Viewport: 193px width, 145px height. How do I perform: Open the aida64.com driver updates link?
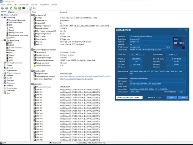(76, 79)
